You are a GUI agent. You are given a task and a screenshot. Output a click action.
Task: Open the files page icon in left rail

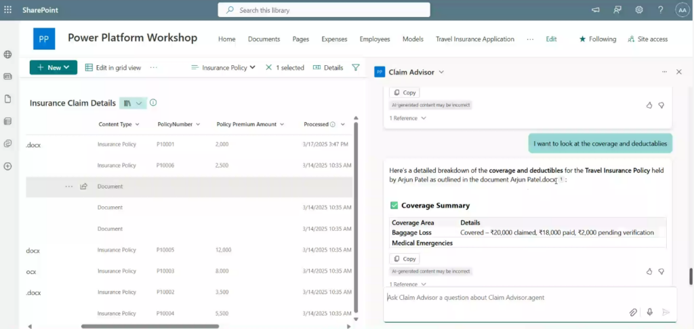click(x=7, y=99)
